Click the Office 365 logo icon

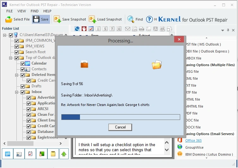tap(180, 140)
